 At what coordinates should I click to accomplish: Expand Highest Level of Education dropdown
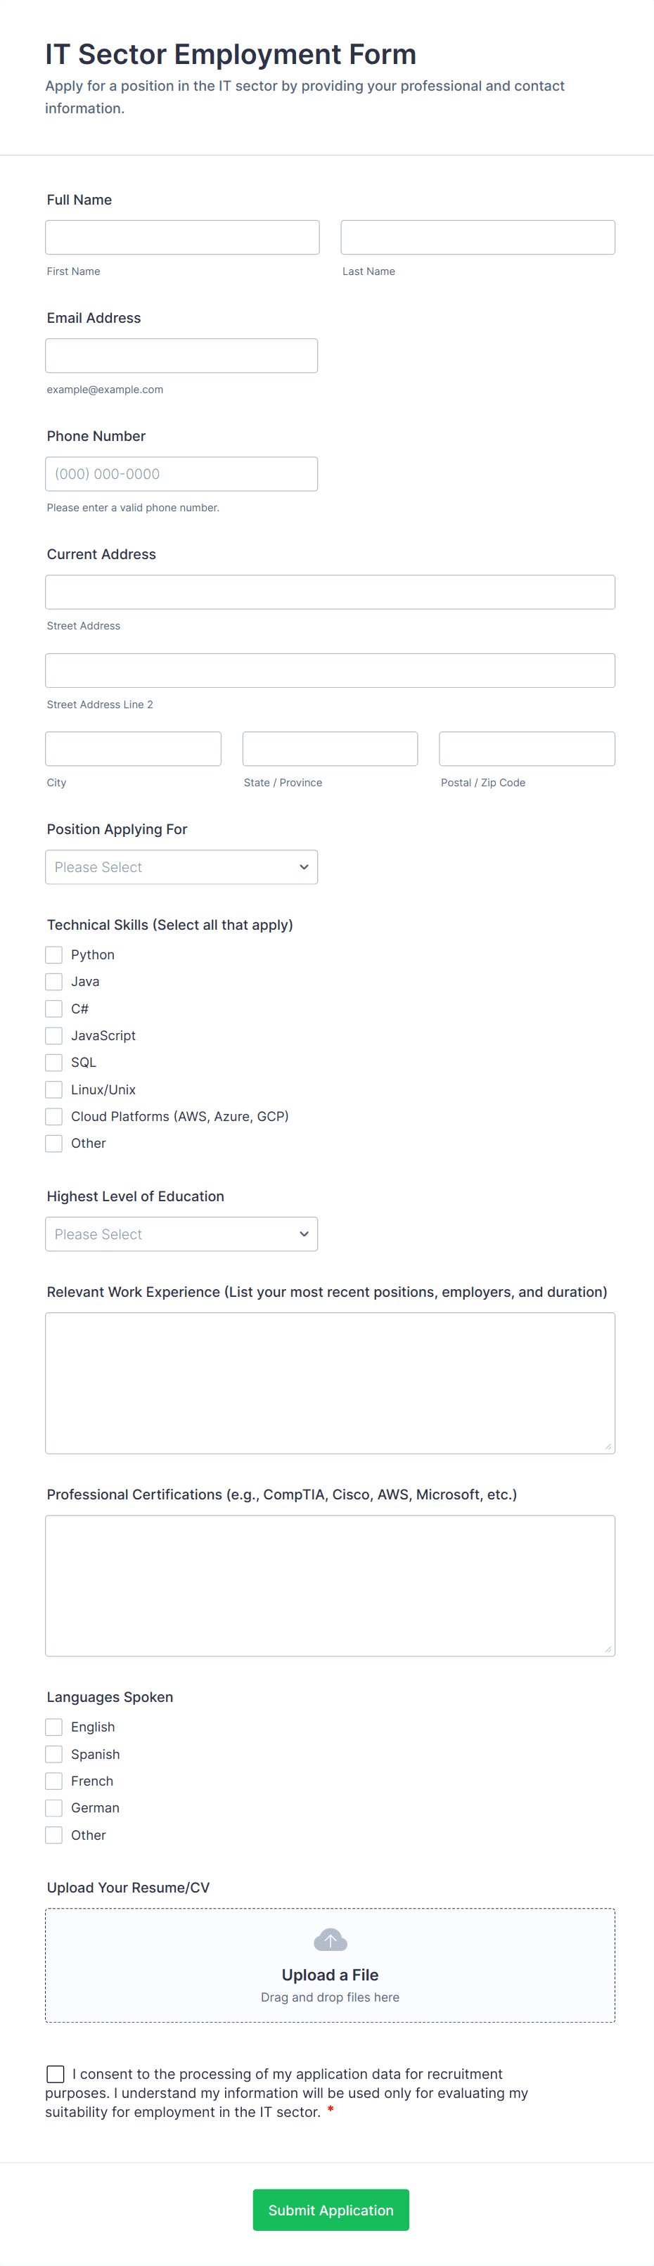(x=181, y=1234)
